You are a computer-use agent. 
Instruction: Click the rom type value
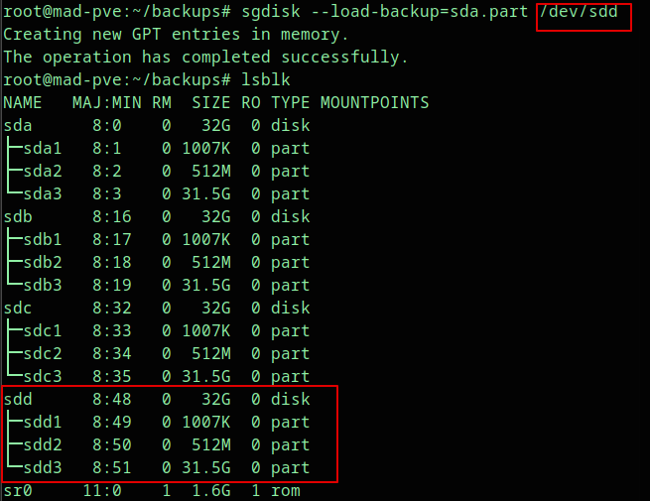coord(285,491)
